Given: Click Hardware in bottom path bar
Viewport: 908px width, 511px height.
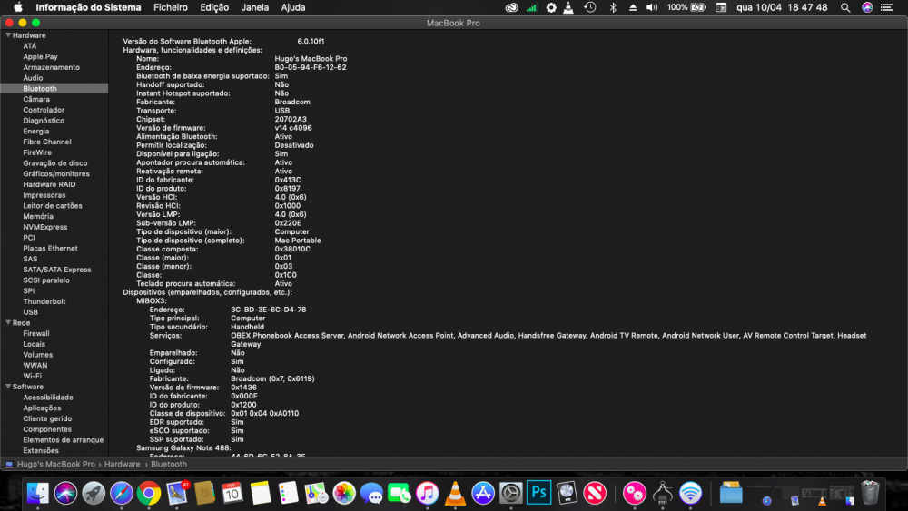Looking at the screenshot, I should pyautogui.click(x=123, y=464).
